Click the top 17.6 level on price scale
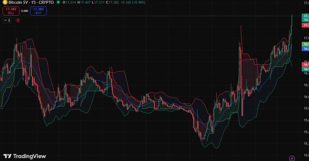Screen dimensions: 309x161 click(x=306, y=3)
